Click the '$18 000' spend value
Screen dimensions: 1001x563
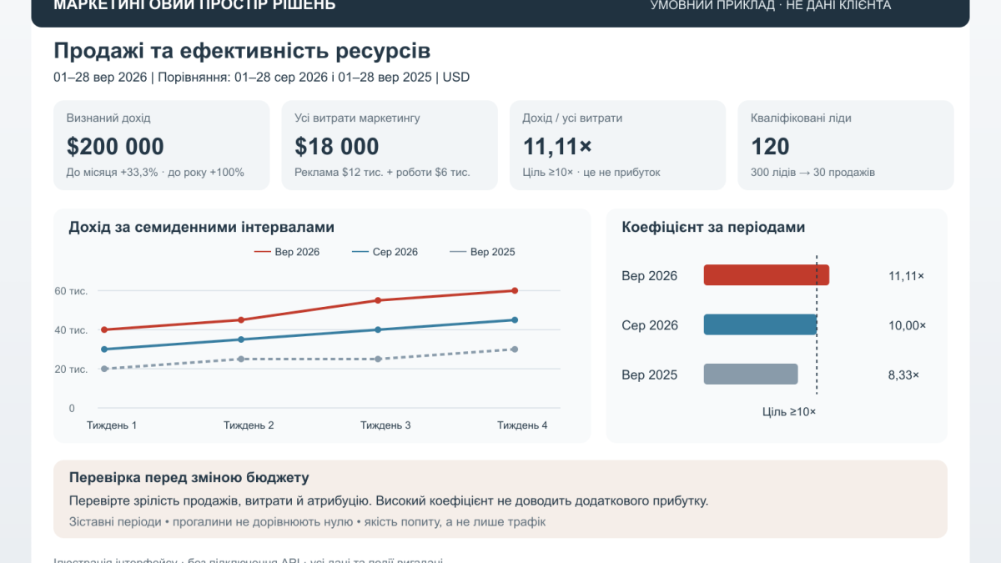(x=337, y=147)
